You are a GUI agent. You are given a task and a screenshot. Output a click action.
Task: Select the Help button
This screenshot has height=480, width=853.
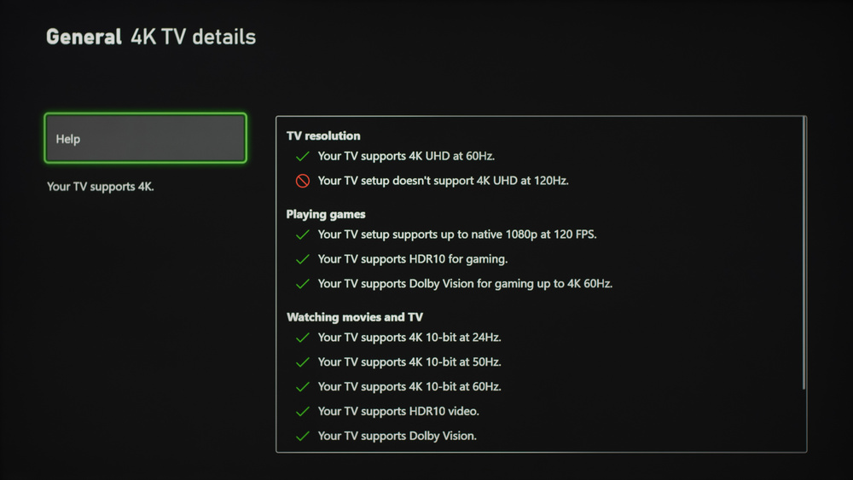[x=145, y=138]
